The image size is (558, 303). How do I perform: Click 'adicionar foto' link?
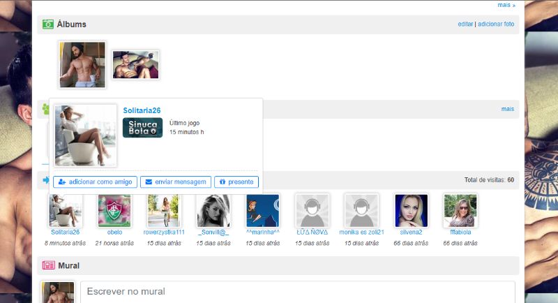pyautogui.click(x=496, y=24)
